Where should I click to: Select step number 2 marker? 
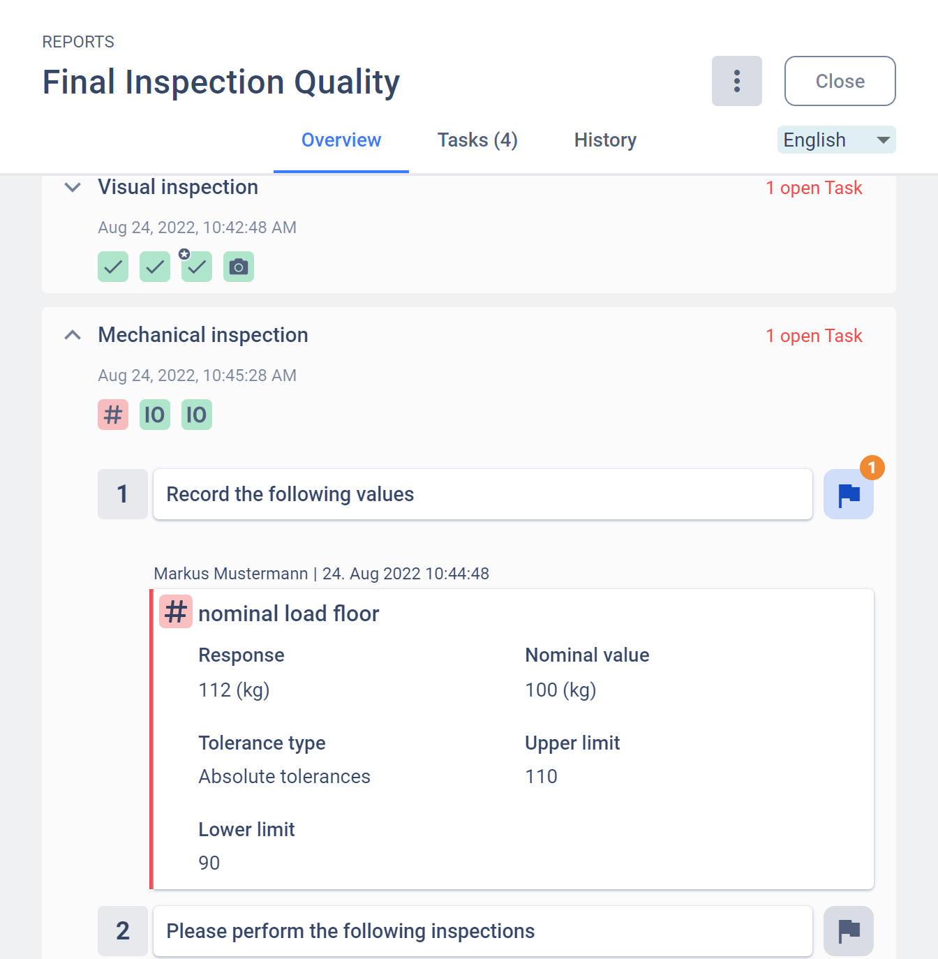tap(122, 930)
